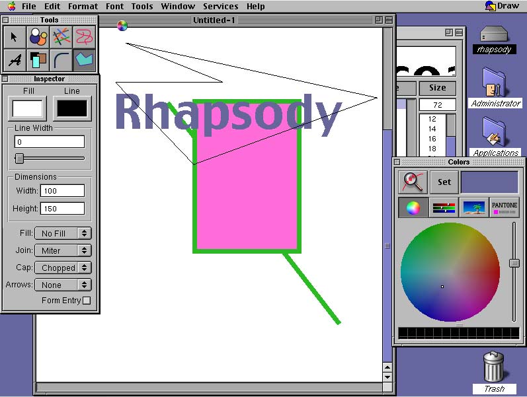Open the Window menu
Image resolution: width=527 pixels, height=397 pixels.
click(x=178, y=7)
